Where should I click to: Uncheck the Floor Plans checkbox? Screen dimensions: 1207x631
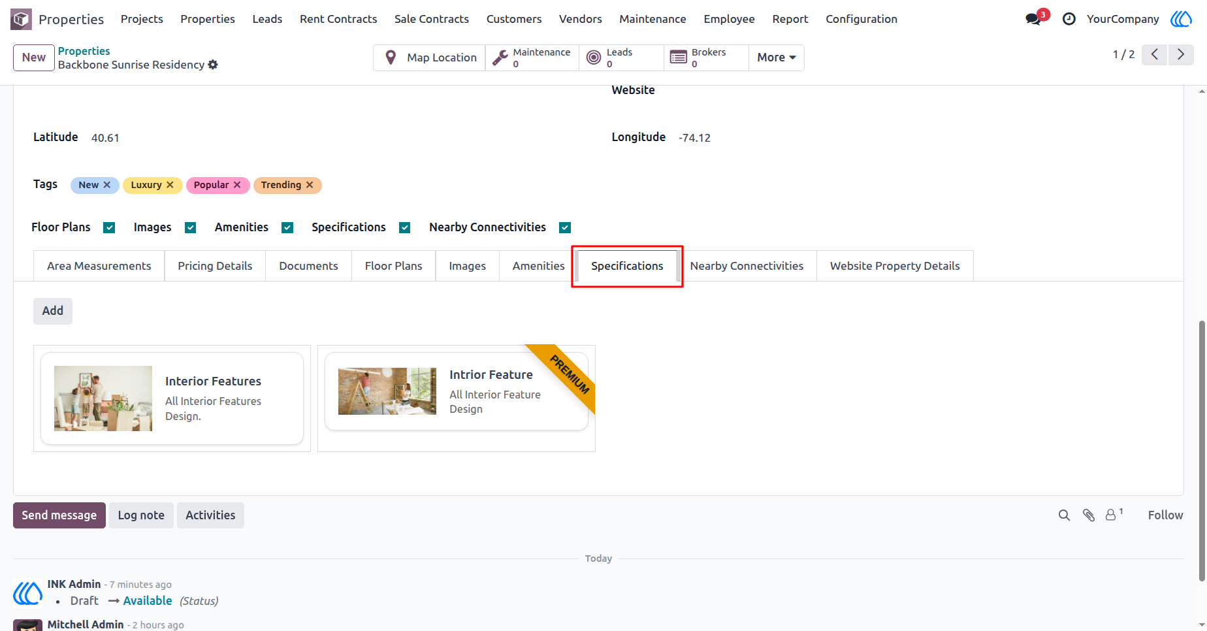click(109, 227)
